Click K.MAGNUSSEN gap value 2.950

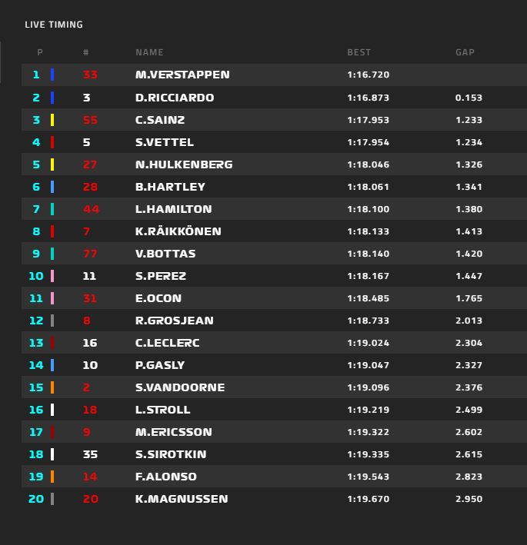pyautogui.click(x=469, y=499)
